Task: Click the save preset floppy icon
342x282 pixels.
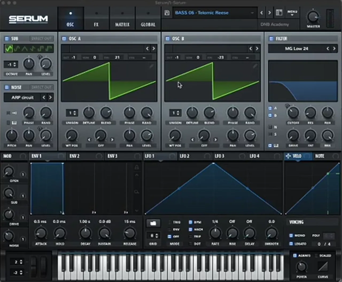Action: pyautogui.click(x=167, y=13)
